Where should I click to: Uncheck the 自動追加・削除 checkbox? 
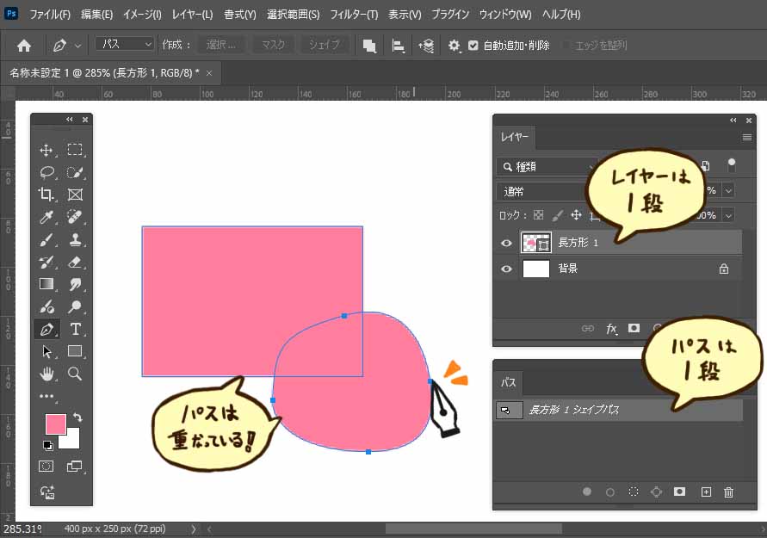tap(473, 46)
